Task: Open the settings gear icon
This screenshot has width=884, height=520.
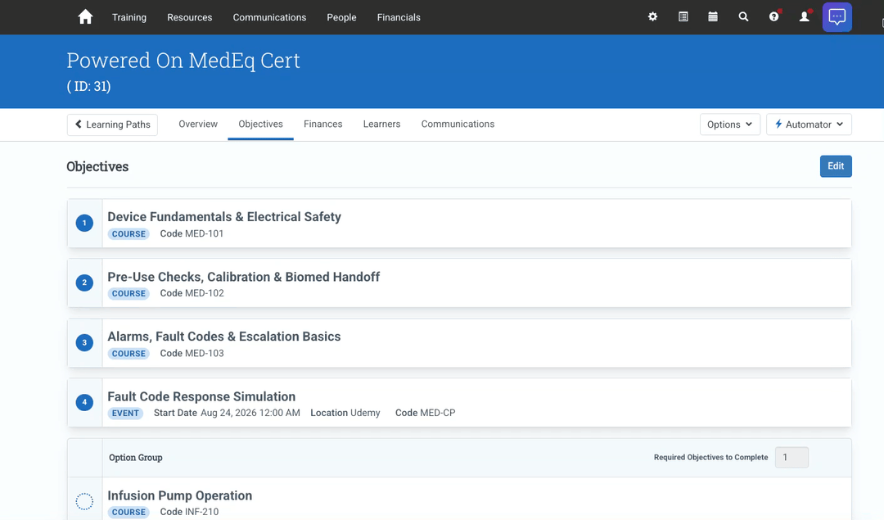Action: click(652, 17)
